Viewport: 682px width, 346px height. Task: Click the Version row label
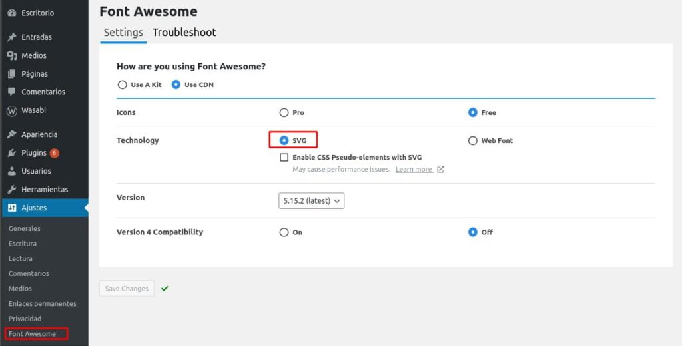pyautogui.click(x=131, y=198)
